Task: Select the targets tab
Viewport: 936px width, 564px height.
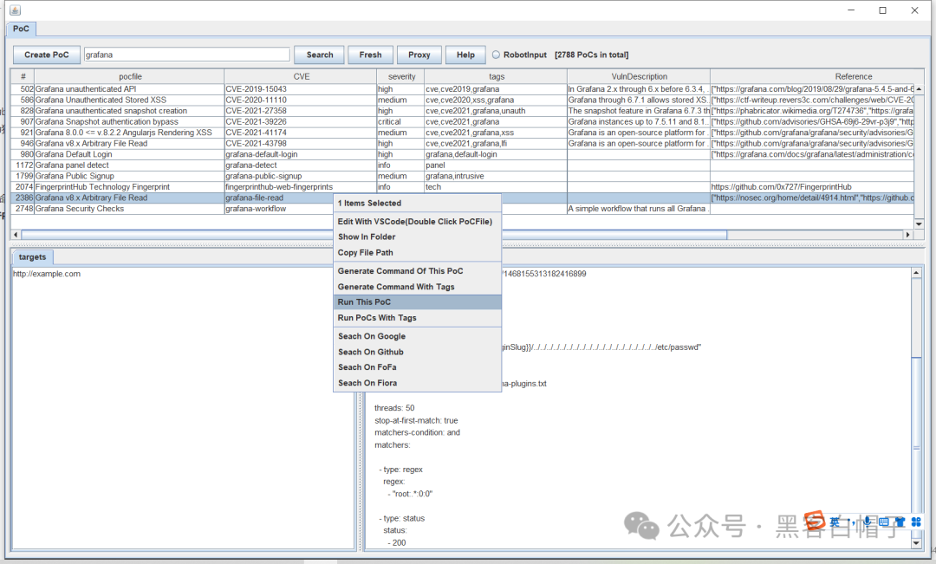Action: (32, 257)
